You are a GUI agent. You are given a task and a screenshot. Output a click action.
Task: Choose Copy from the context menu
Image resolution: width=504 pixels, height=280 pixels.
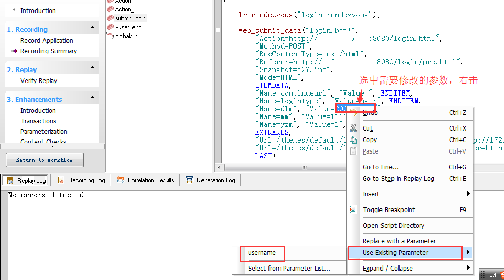[410, 140]
